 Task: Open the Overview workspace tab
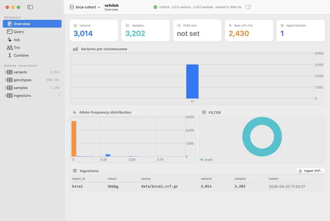tap(32, 24)
